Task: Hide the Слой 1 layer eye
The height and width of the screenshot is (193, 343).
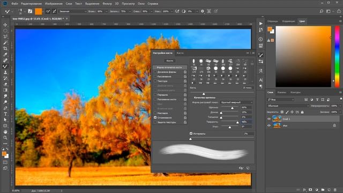Action: point(269,119)
